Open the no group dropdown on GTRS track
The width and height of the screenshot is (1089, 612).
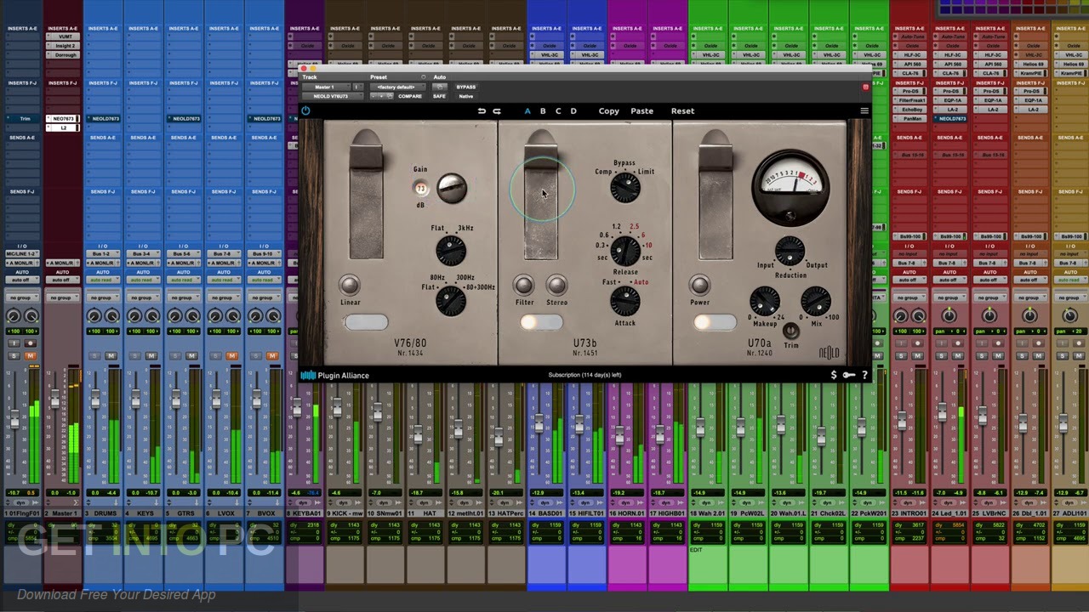click(182, 297)
